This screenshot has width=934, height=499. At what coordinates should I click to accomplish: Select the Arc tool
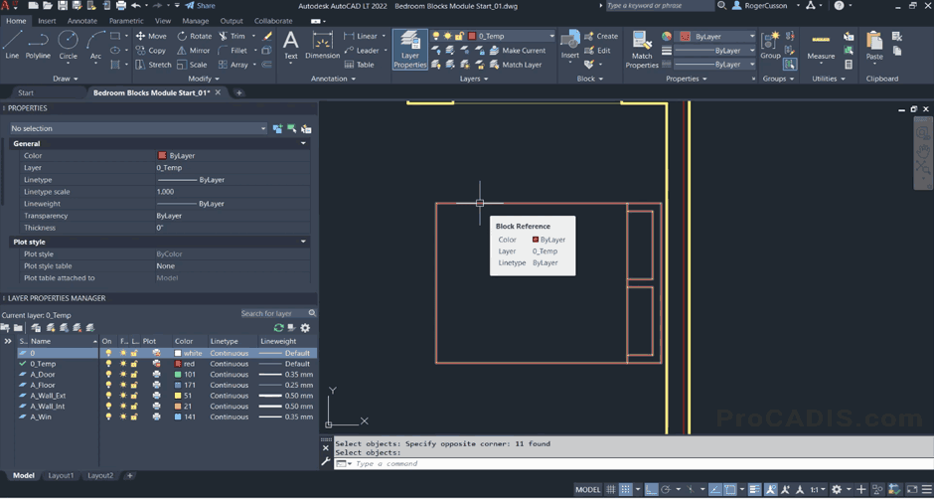click(96, 46)
